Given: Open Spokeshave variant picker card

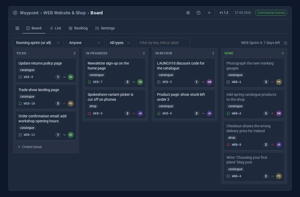Looking at the screenshot, I should click(x=115, y=104).
